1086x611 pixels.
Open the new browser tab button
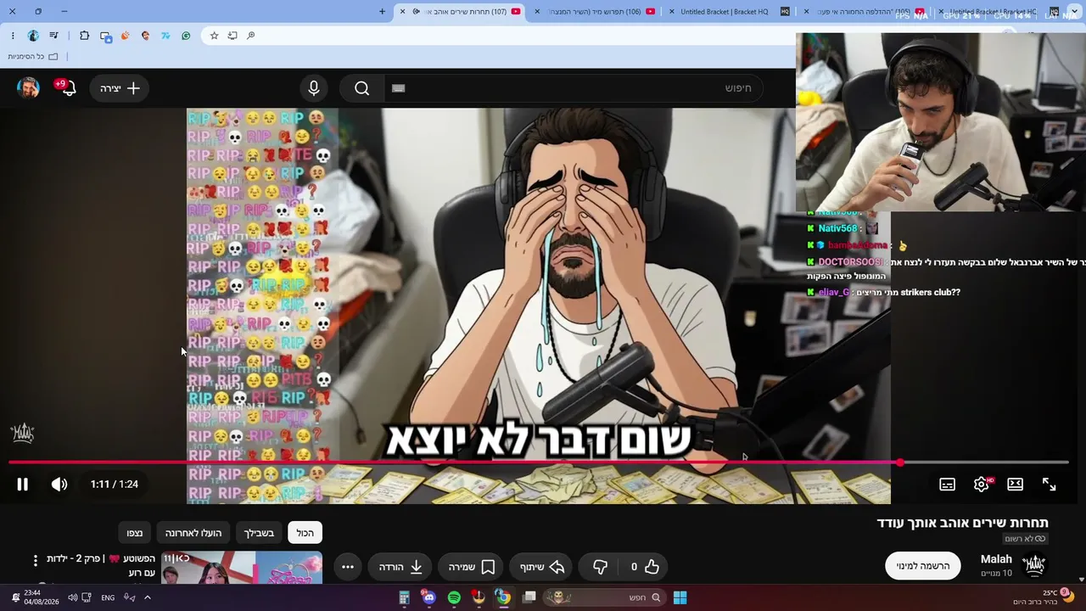point(382,11)
